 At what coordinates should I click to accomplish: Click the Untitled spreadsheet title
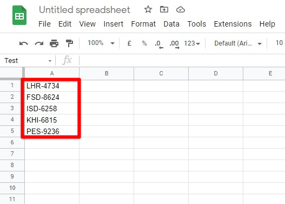click(84, 10)
